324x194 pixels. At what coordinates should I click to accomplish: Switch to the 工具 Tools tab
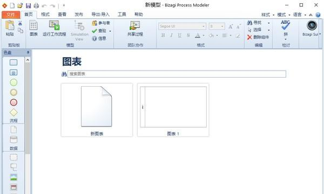tap(122, 14)
